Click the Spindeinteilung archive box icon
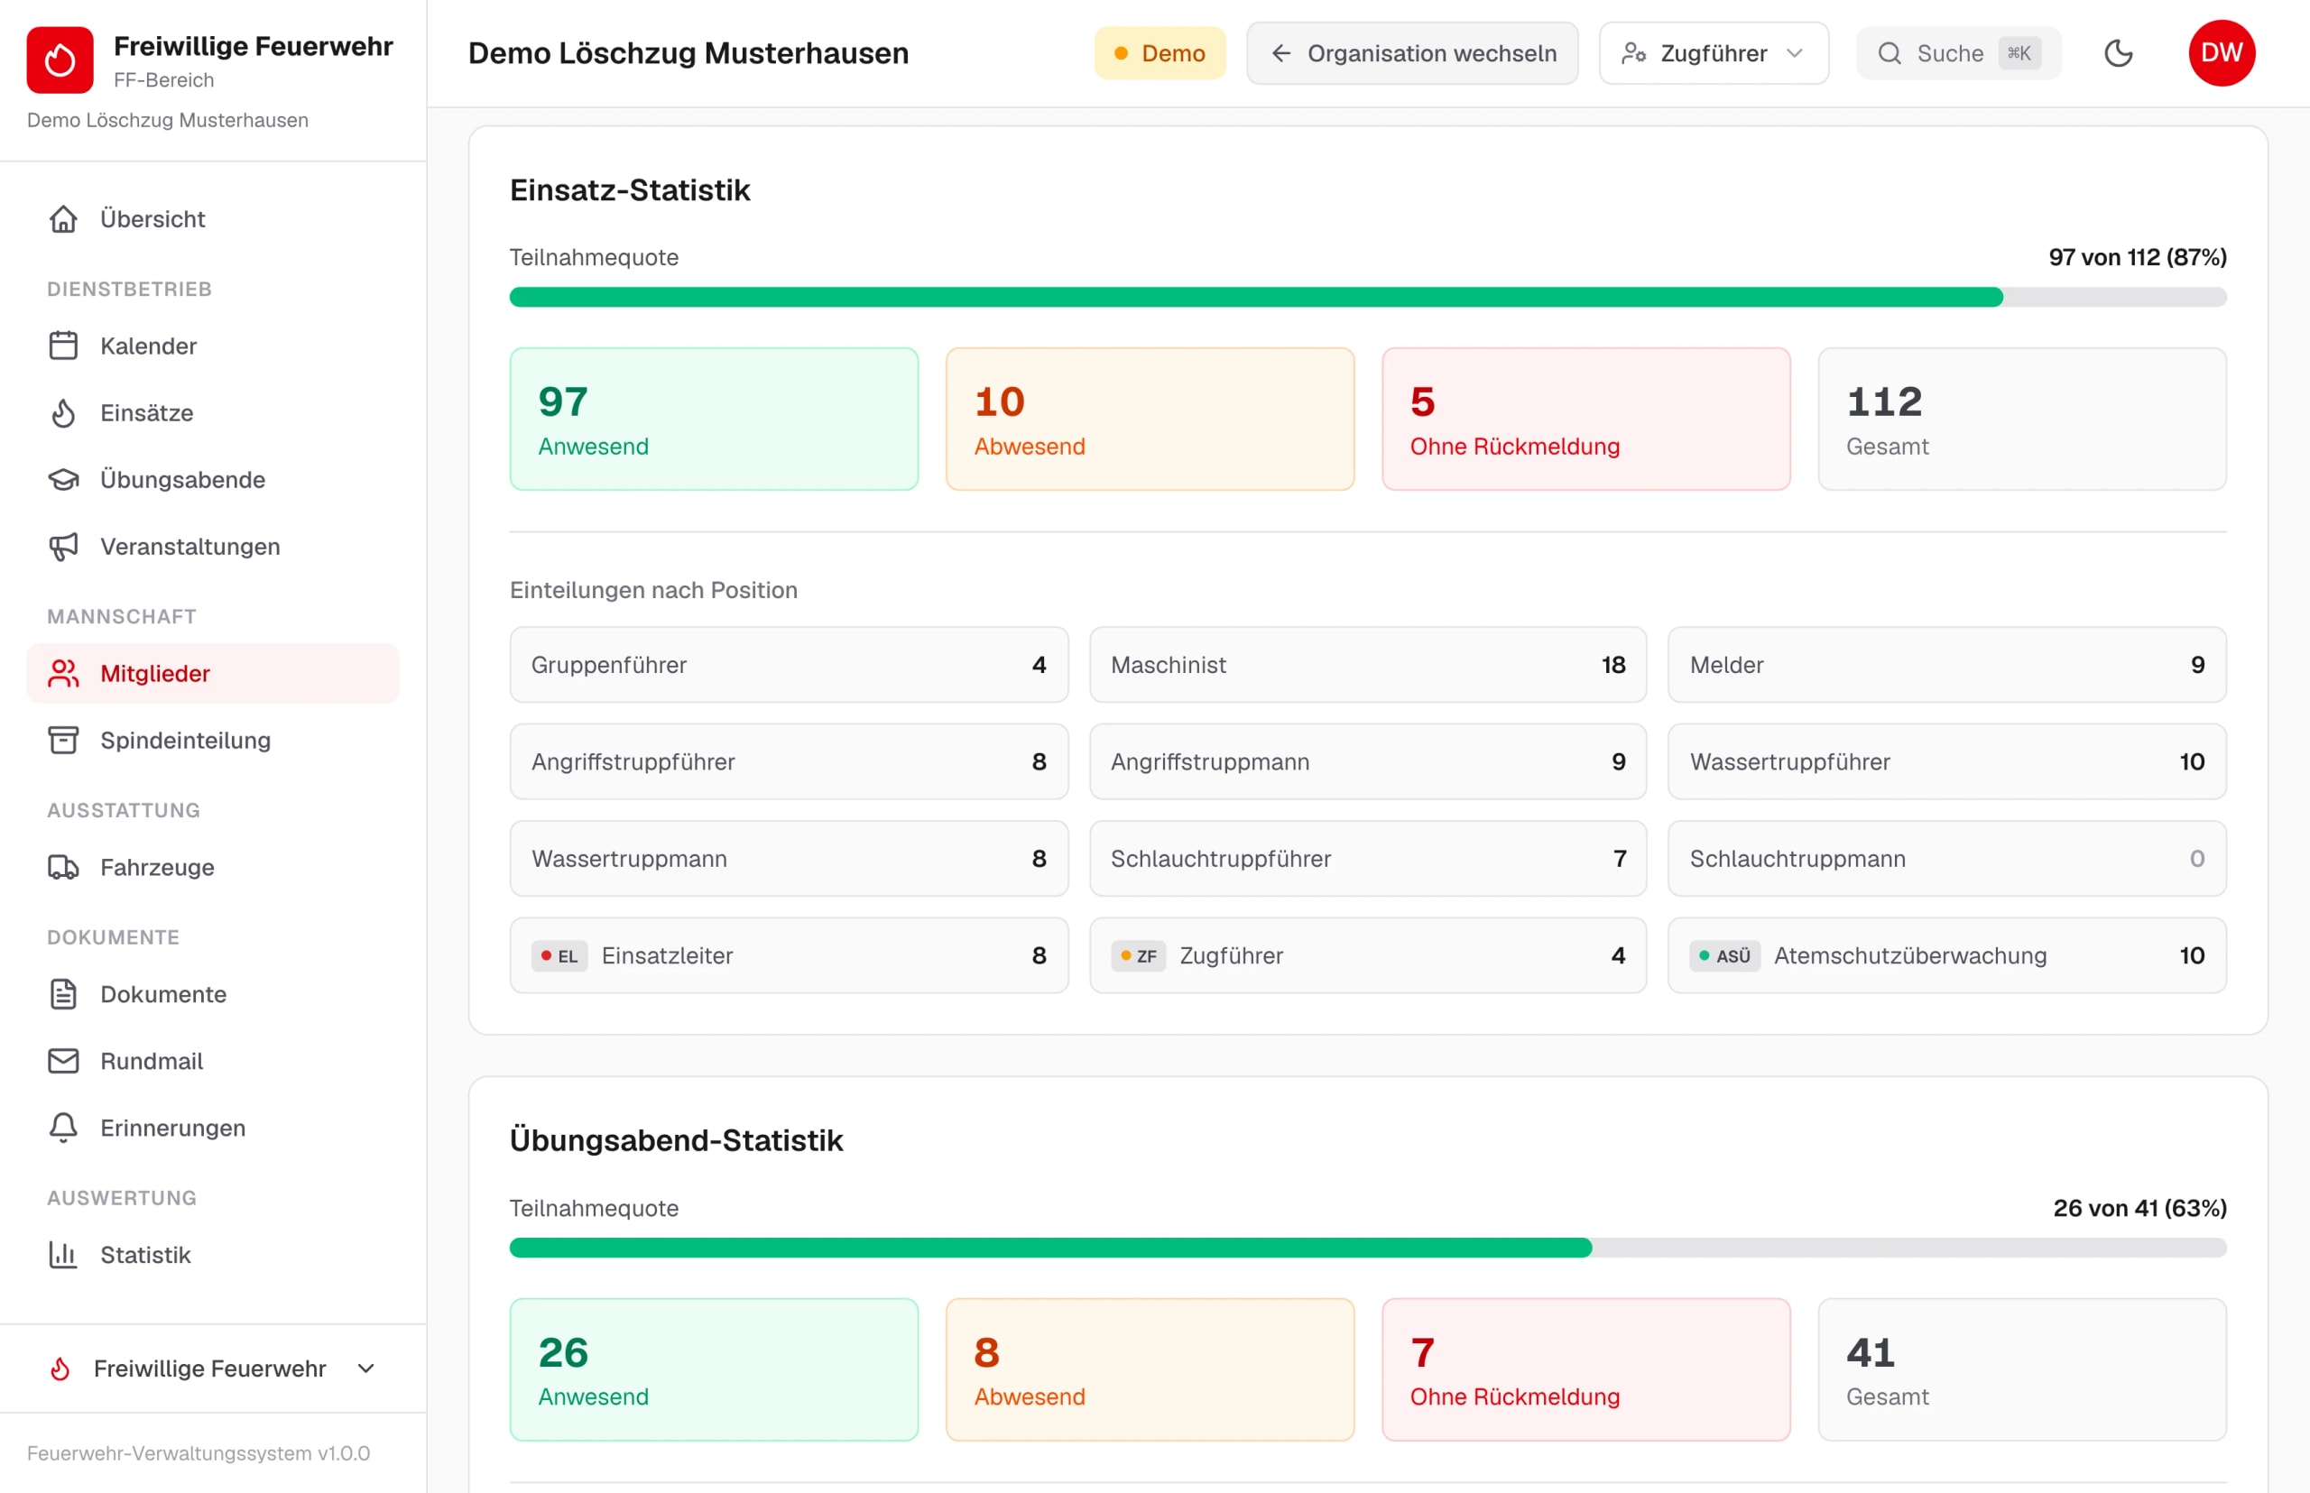Image resolution: width=2310 pixels, height=1493 pixels. 64,741
